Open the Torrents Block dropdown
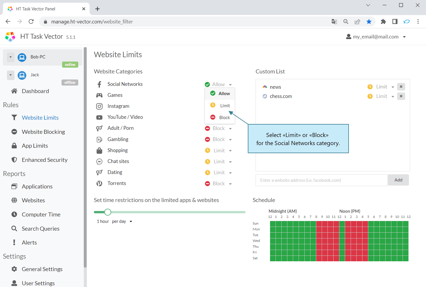 [218, 184]
